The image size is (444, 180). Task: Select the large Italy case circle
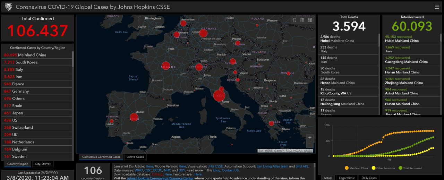point(219,95)
